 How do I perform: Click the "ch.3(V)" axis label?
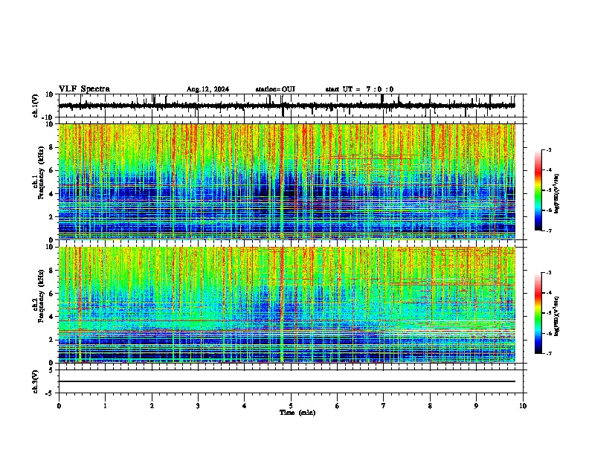tap(36, 381)
